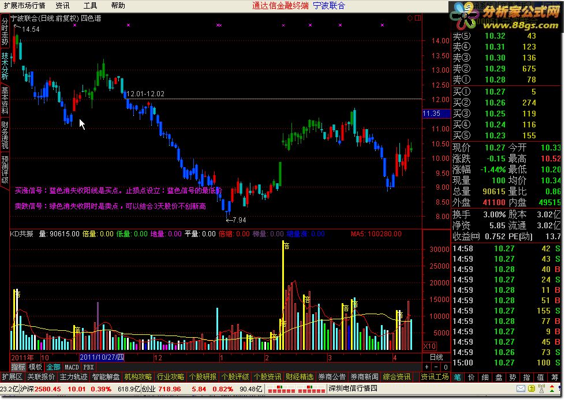This screenshot has height=400, width=565.
Task: Switch to 财务透视 side tab
Action: [x=5, y=135]
